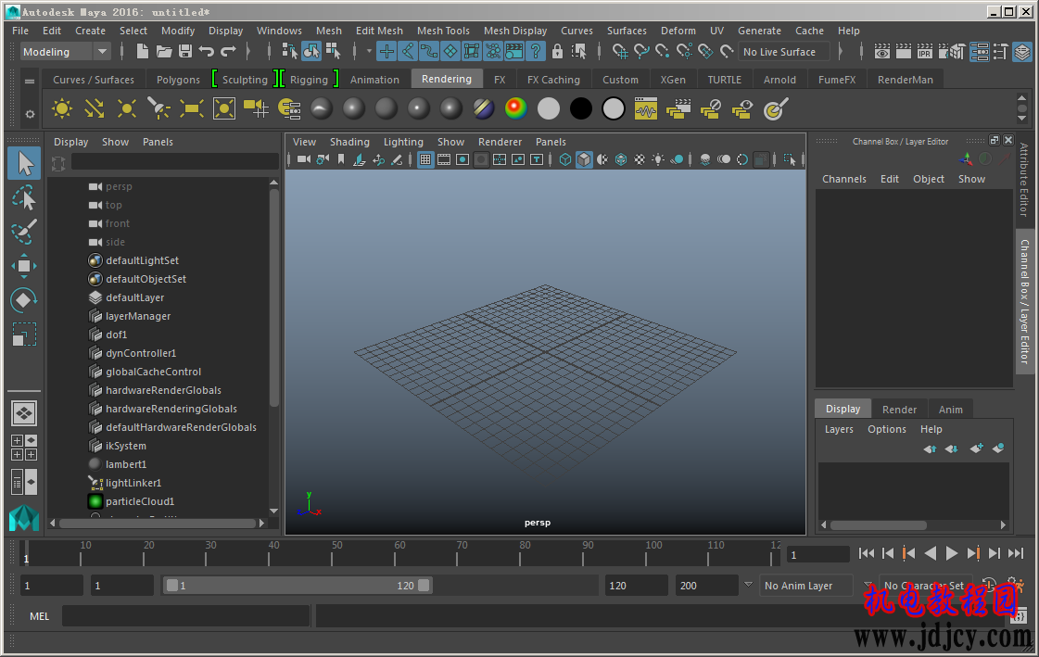
Task: Open the shelf options gear menu
Action: 29,114
